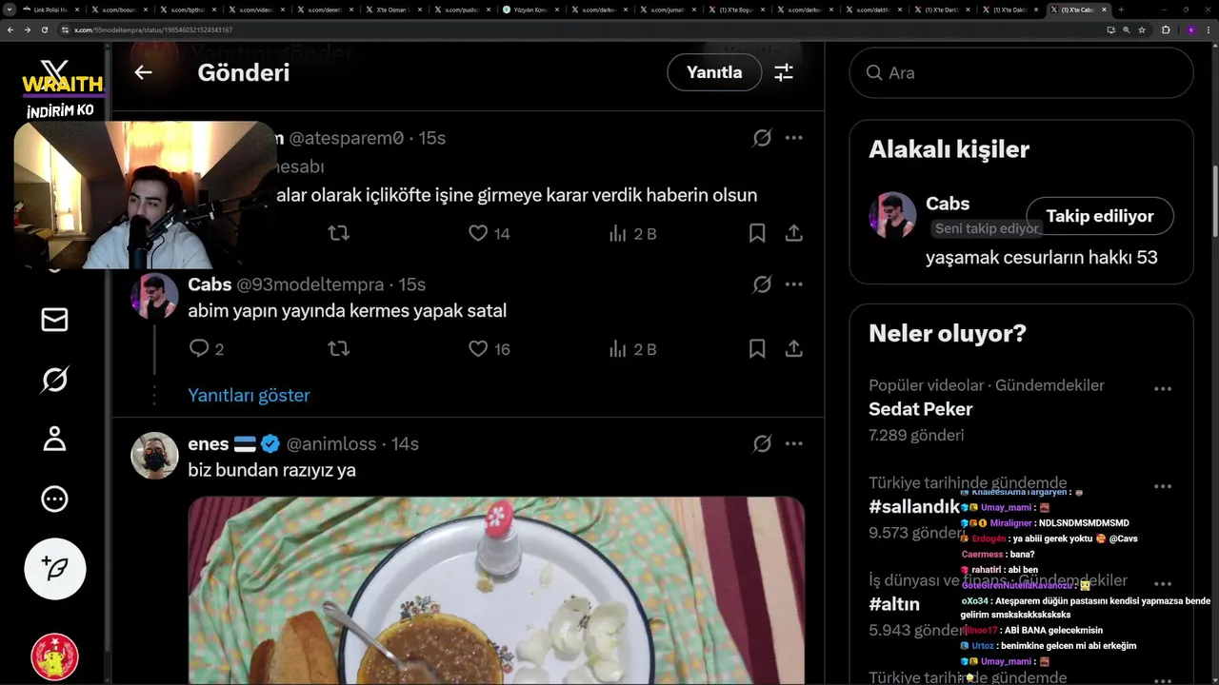
Task: Reload the page in the browser
Action: click(44, 29)
